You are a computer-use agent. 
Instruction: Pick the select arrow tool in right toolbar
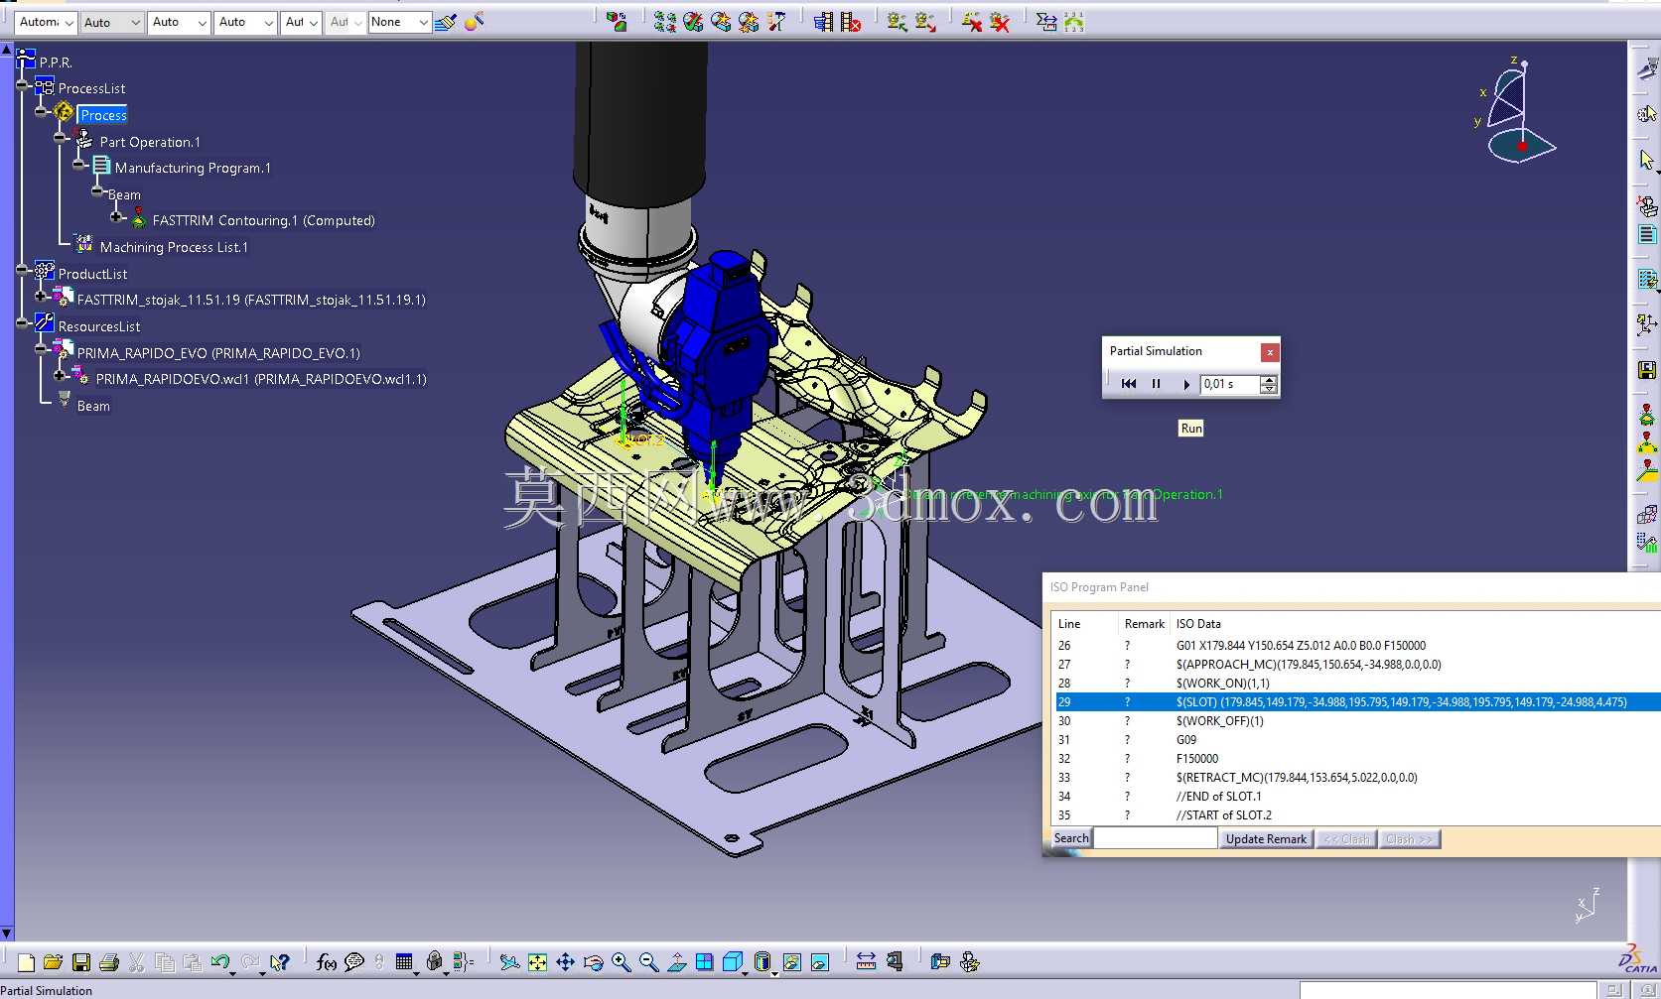(1647, 160)
